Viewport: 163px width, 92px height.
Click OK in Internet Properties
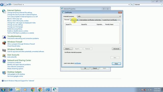85,68
